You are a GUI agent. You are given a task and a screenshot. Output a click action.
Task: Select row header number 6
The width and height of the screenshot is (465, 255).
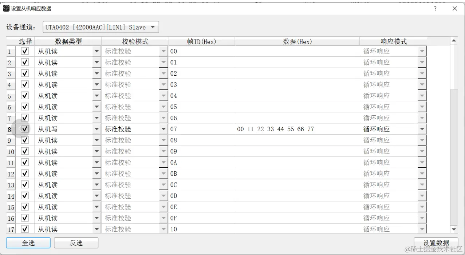coord(11,107)
